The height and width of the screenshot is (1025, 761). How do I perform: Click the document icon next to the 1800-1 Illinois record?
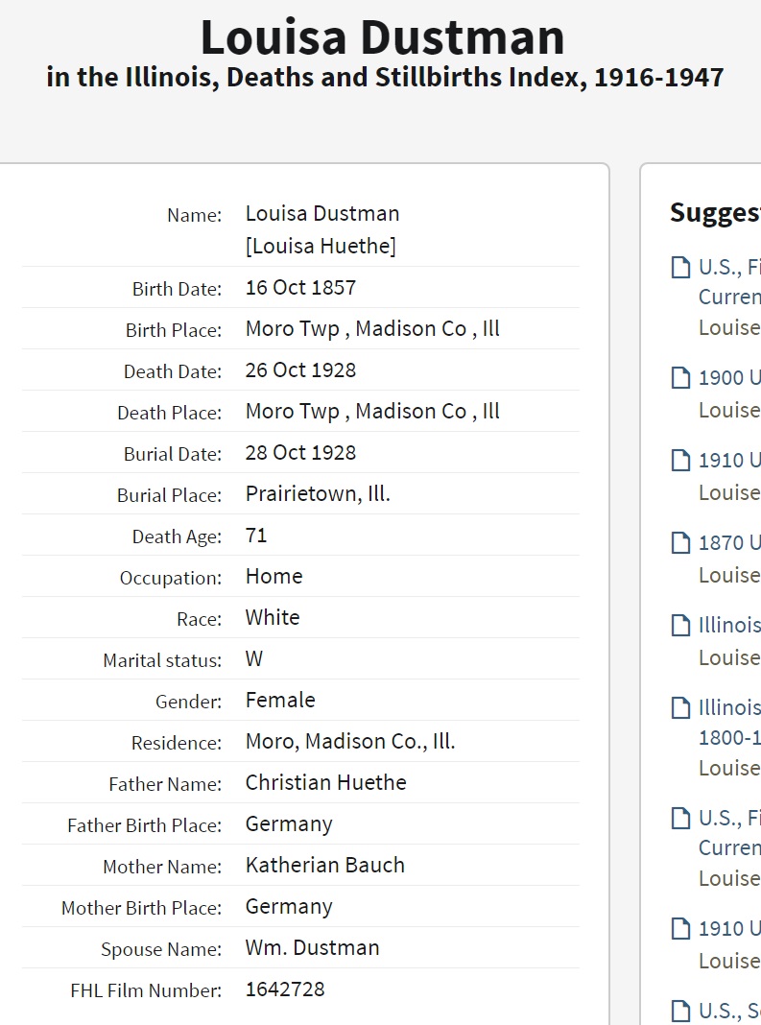[680, 708]
